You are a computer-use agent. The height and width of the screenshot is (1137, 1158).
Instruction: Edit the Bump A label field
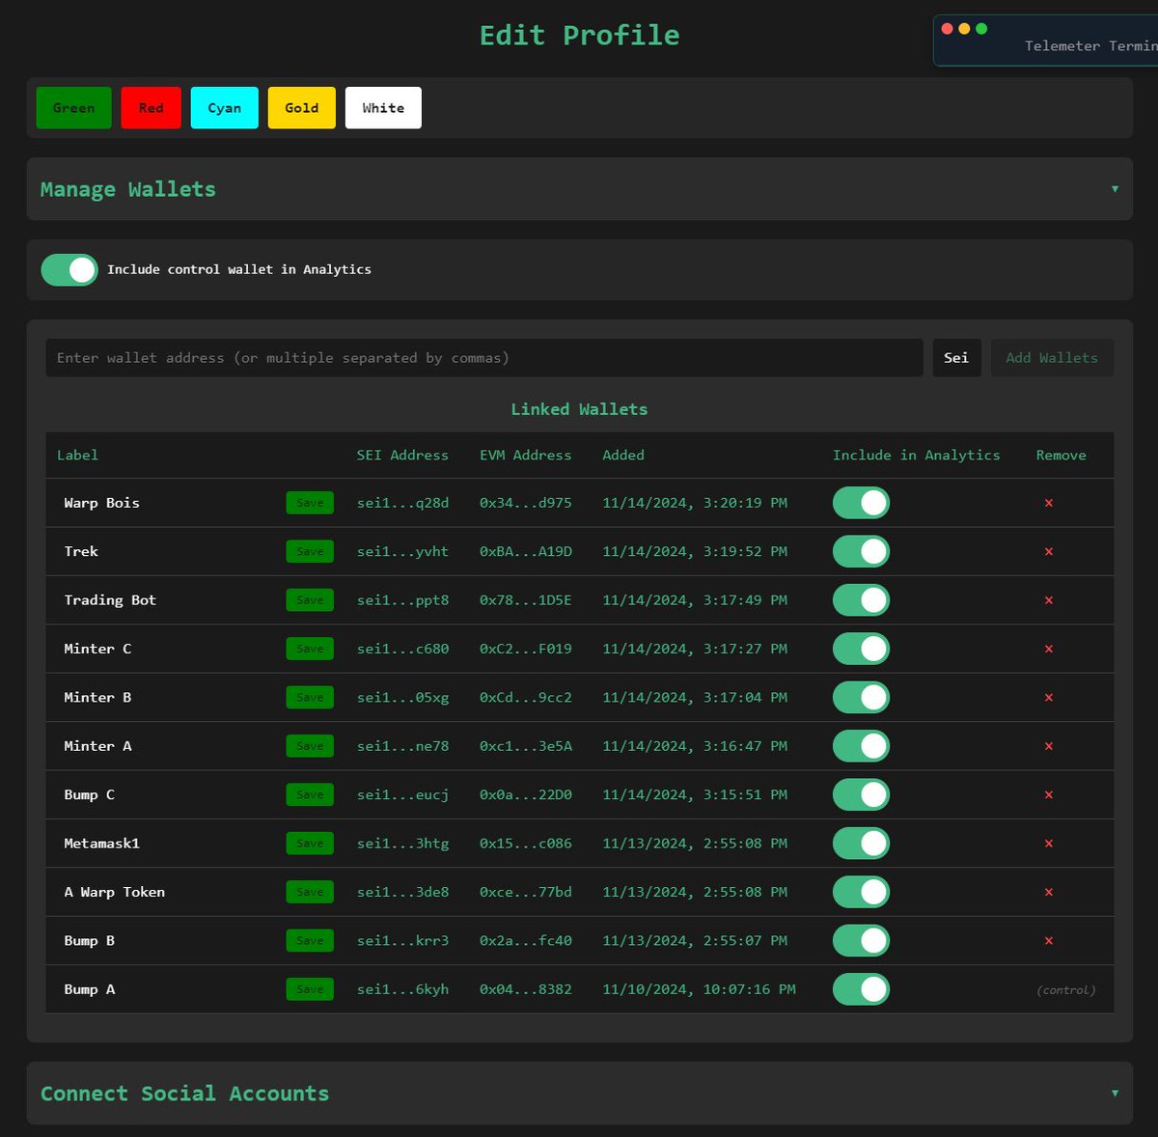click(169, 989)
